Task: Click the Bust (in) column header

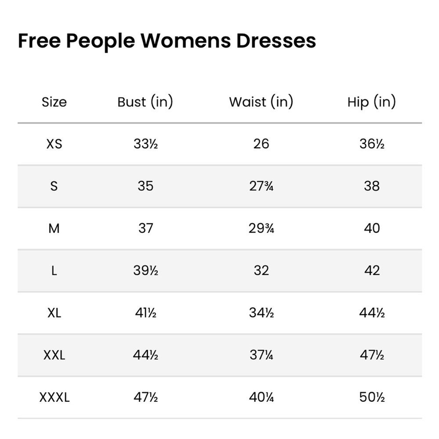Action: [x=145, y=102]
